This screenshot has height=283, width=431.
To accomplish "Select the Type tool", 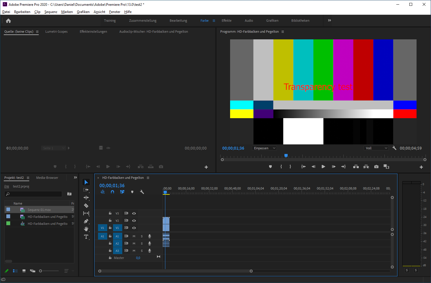I will click(86, 237).
